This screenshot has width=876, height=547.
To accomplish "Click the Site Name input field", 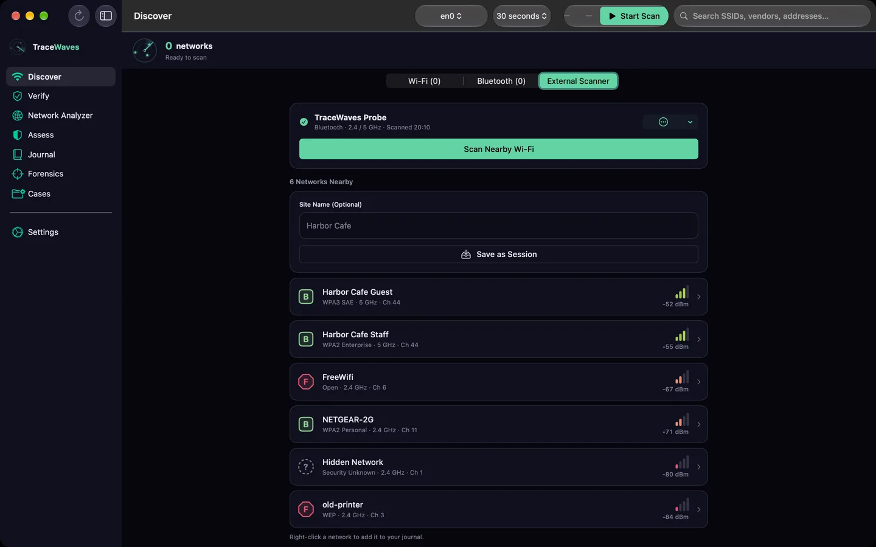I will click(499, 225).
